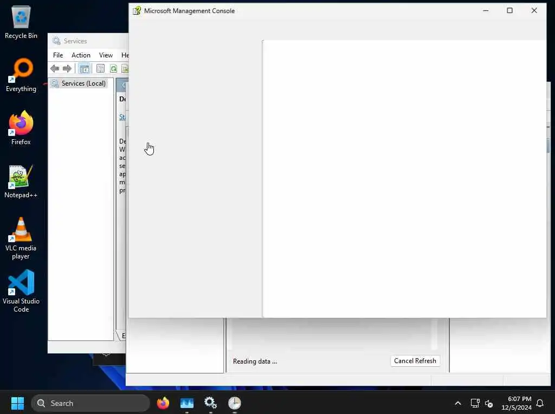The height and width of the screenshot is (414, 555).
Task: Click Cancel Refresh button
Action: (x=415, y=361)
